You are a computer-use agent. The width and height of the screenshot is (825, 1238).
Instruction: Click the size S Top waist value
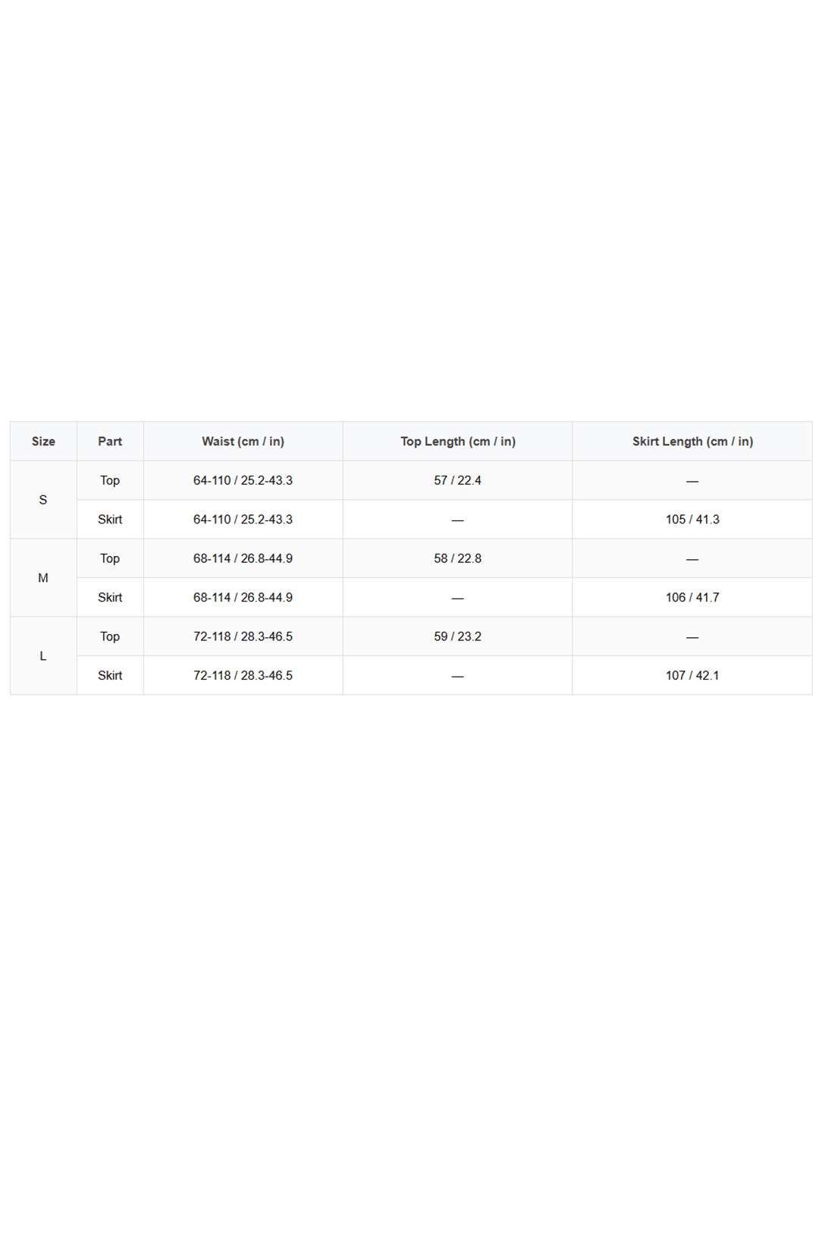click(243, 480)
